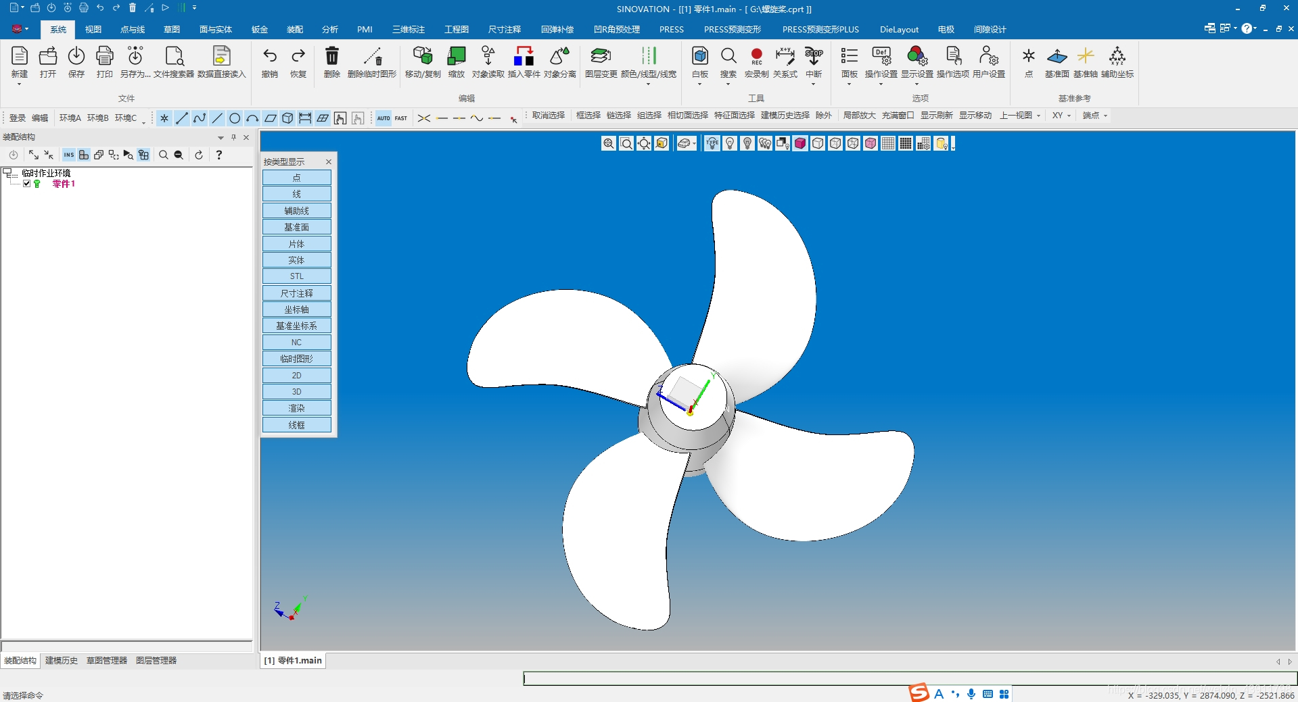
Task: Open the 插入零件 insert-part tool
Action: (x=524, y=56)
